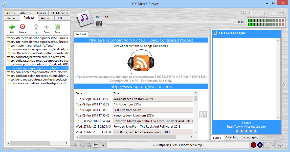Open the Playlists tab
290x152 pixels.
(41, 13)
